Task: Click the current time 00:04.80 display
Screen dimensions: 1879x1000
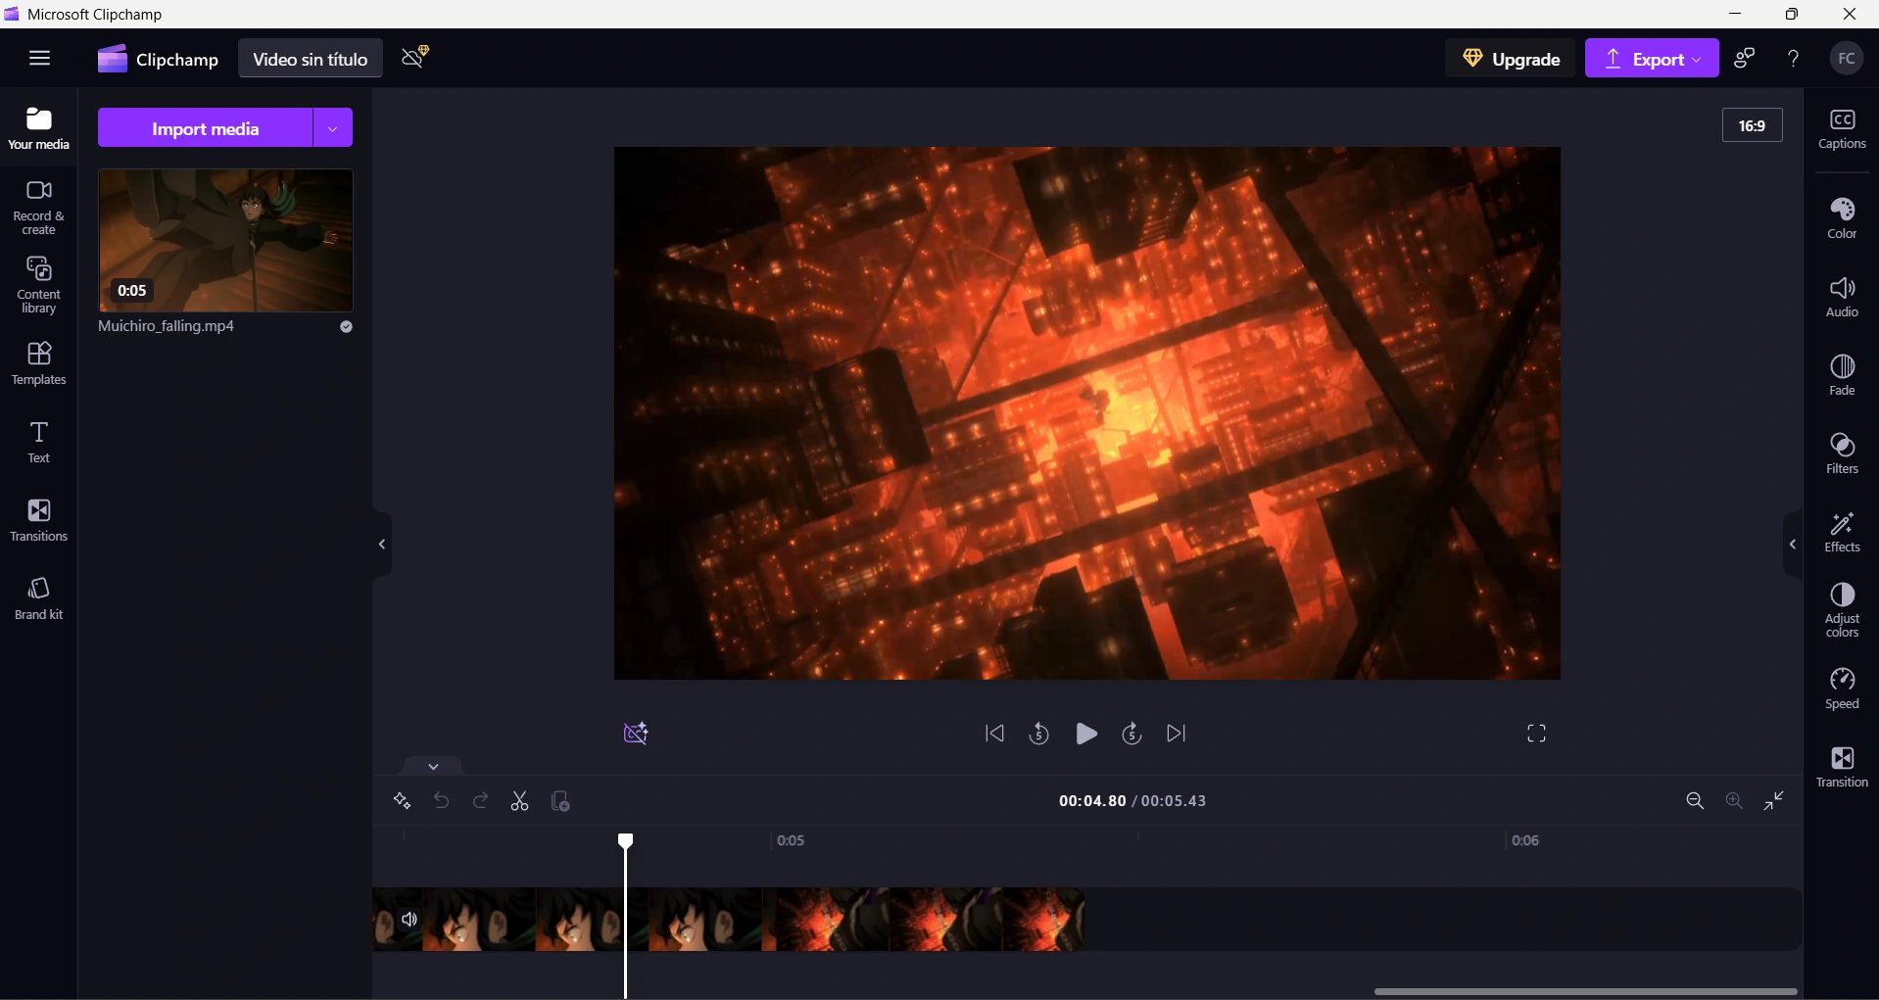Action: (1092, 801)
